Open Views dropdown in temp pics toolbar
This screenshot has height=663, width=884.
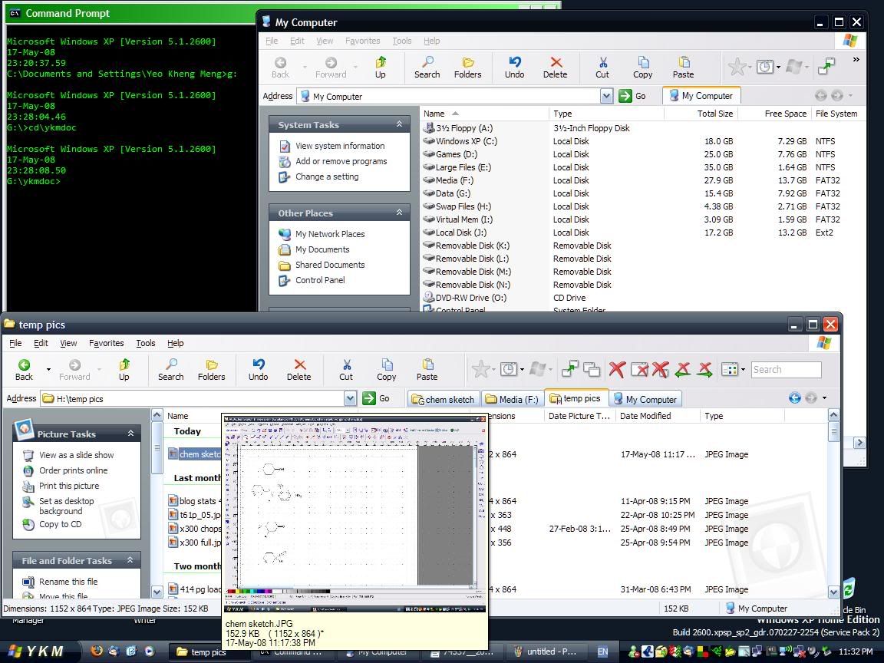743,370
